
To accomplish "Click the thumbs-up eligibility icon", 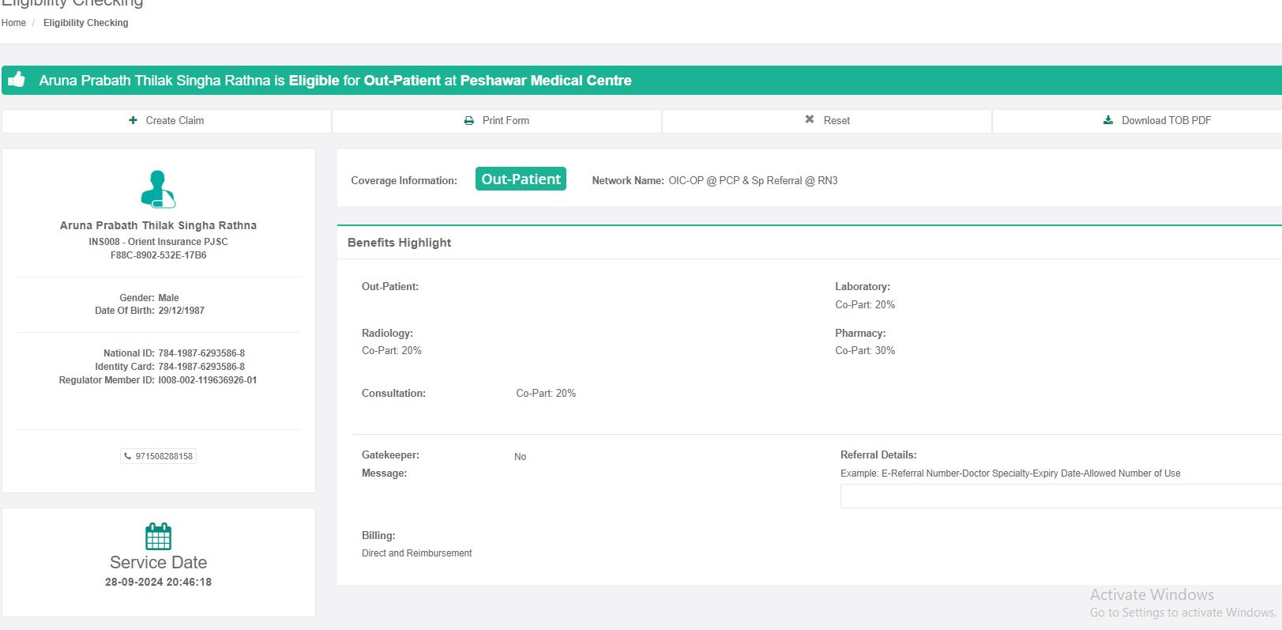I will [x=17, y=80].
